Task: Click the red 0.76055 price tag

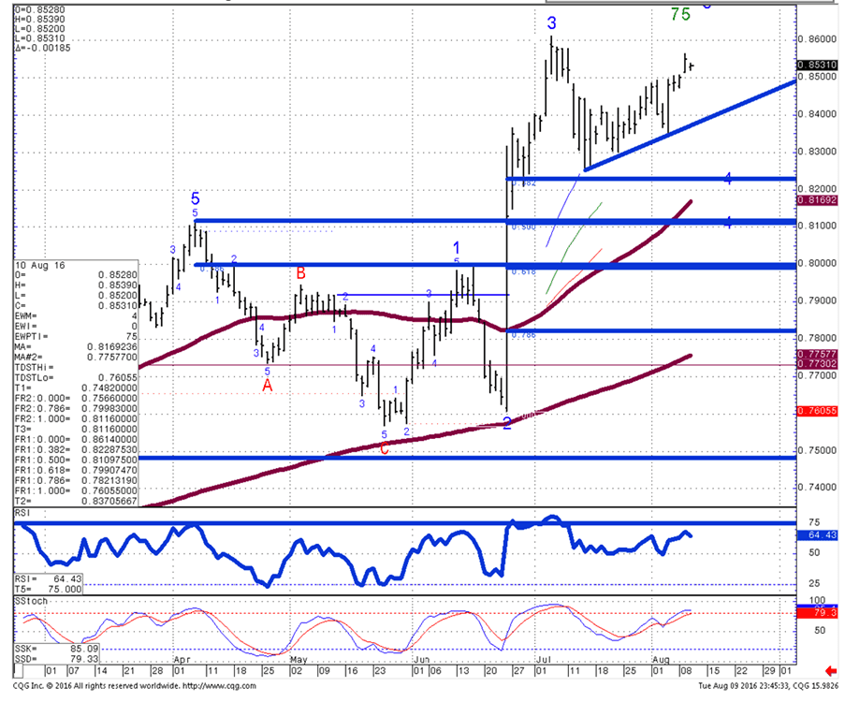Action: 816,411
